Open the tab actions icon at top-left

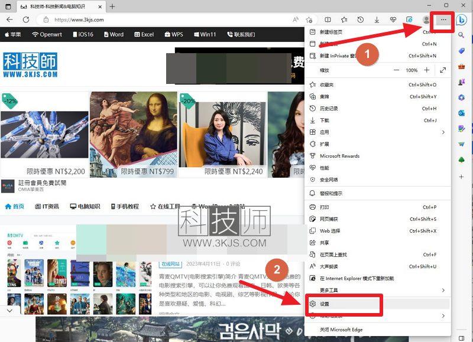point(8,6)
